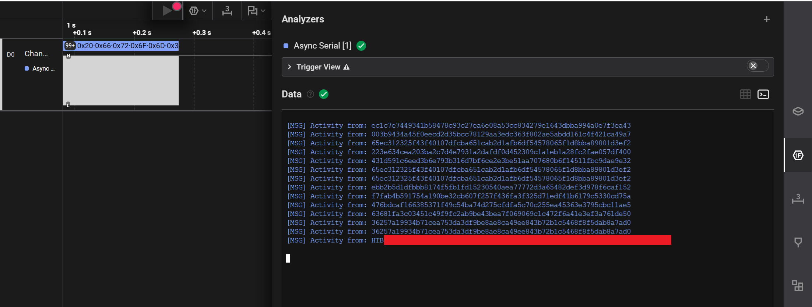Click green checkmark beside Data heading
Image resolution: width=812 pixels, height=307 pixels.
[324, 94]
